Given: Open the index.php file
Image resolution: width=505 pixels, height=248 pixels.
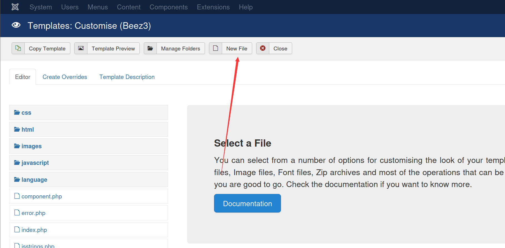Looking at the screenshot, I should click(34, 230).
